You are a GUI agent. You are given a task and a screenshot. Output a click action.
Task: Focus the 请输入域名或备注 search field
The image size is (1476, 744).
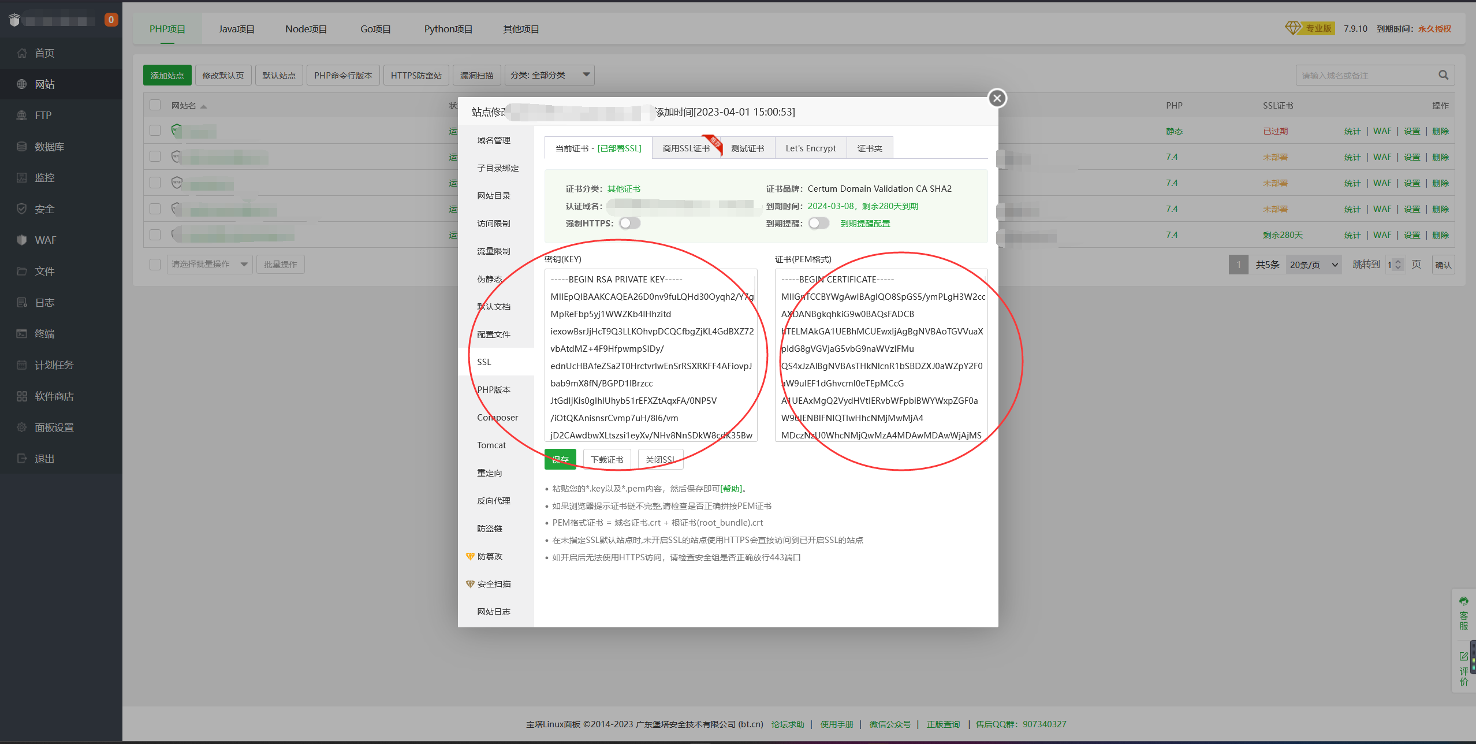pos(1366,75)
